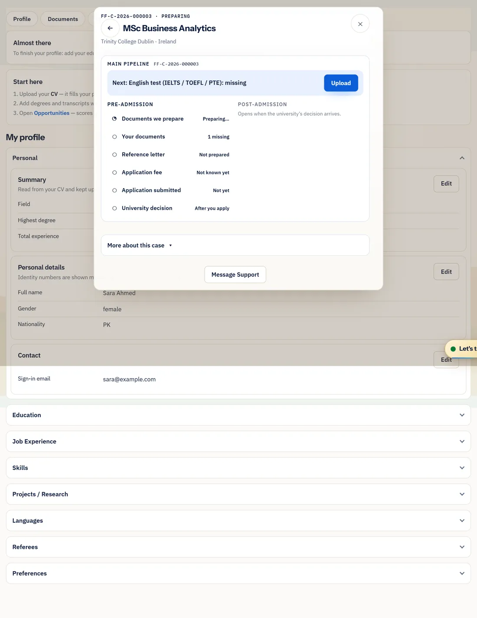Close the MSc Business Analytics case dialog

(360, 24)
